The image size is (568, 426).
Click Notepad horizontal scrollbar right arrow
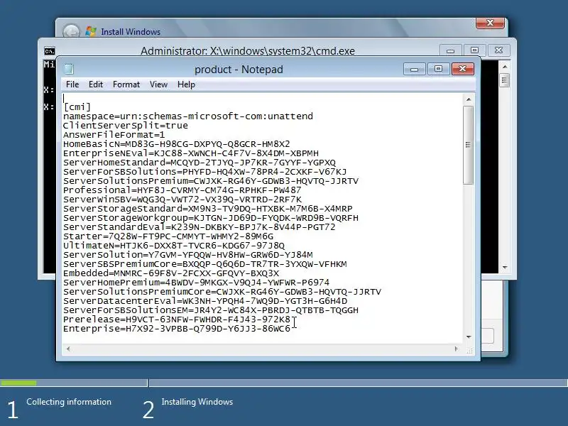click(x=456, y=349)
